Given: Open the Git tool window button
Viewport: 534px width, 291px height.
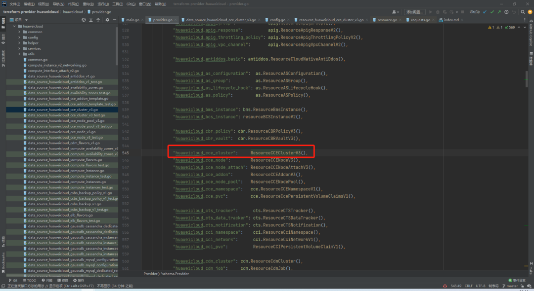Looking at the screenshot, I should coord(13,281).
